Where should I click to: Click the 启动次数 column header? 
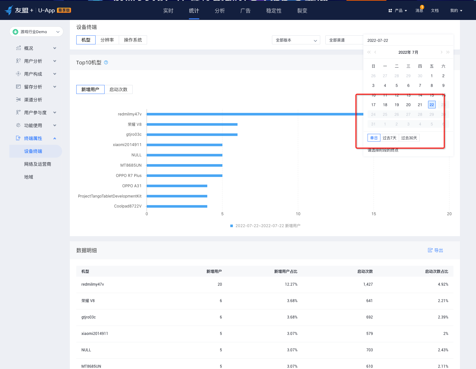tap(365, 272)
